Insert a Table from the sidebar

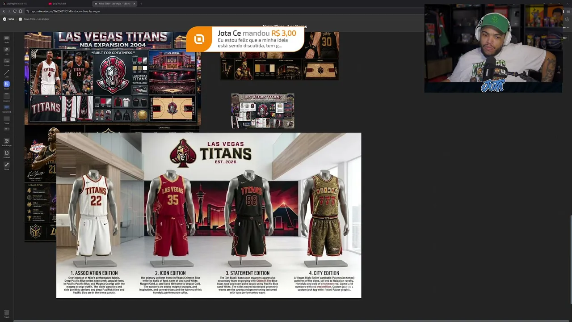click(7, 119)
